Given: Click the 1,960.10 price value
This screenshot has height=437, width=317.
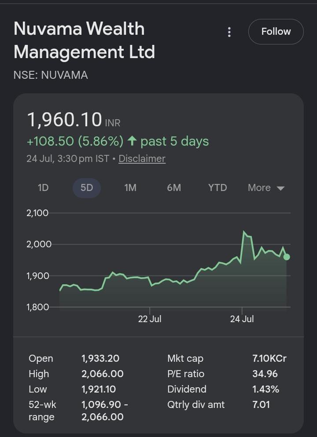Looking at the screenshot, I should [x=64, y=120].
